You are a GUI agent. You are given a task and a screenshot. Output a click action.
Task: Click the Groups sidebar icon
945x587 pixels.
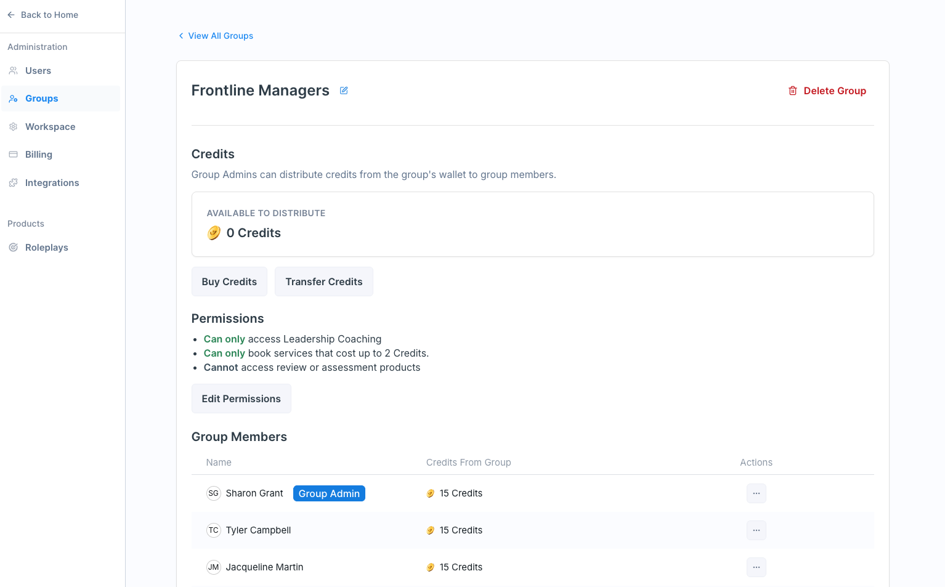pyautogui.click(x=13, y=99)
